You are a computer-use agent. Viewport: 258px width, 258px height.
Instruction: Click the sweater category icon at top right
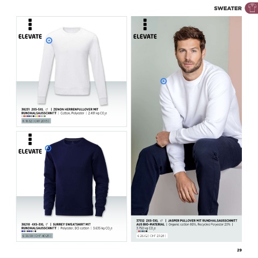click(252, 8)
